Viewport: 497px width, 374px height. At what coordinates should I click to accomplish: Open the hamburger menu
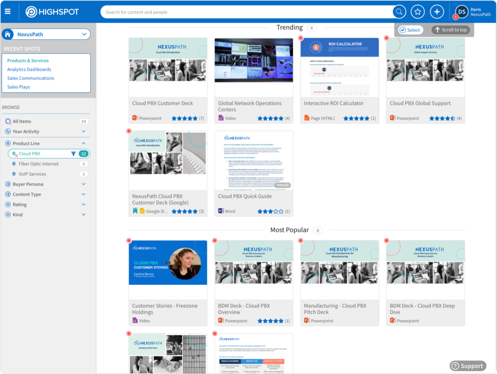pyautogui.click(x=8, y=12)
